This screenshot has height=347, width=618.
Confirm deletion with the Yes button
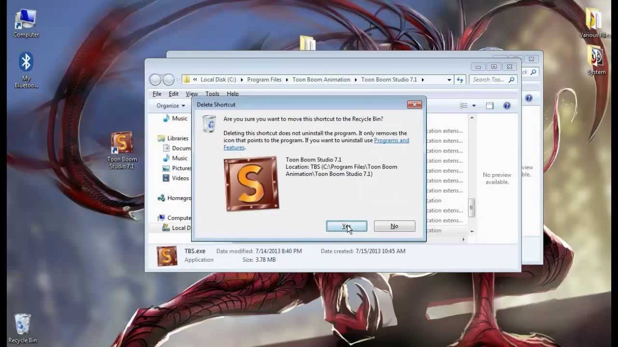347,226
